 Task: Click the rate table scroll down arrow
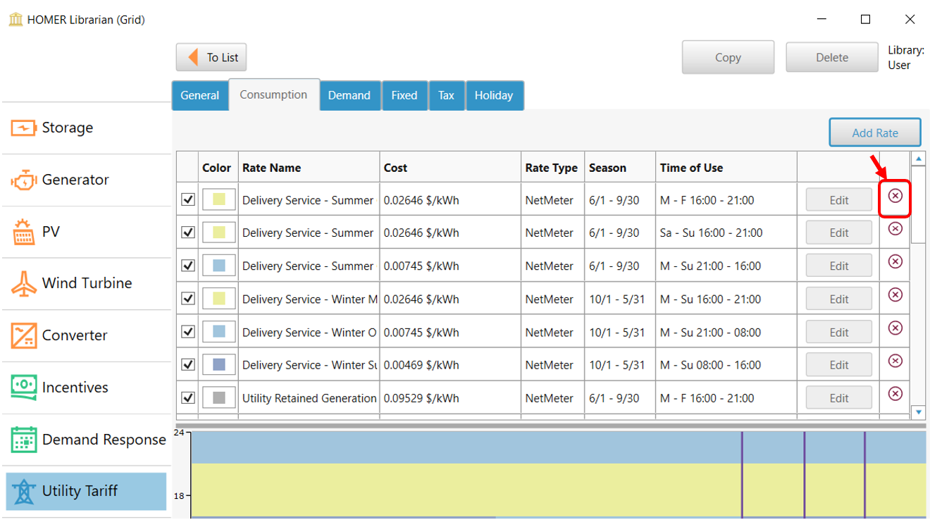click(918, 411)
